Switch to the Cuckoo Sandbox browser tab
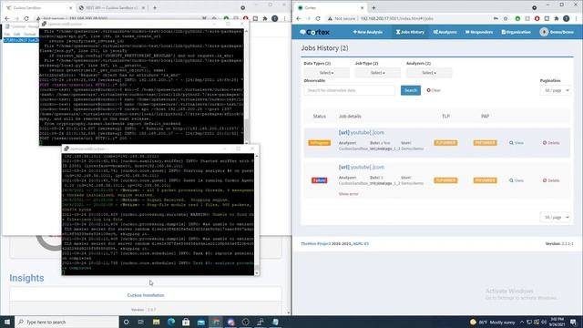This screenshot has height=328, width=583. [38, 8]
